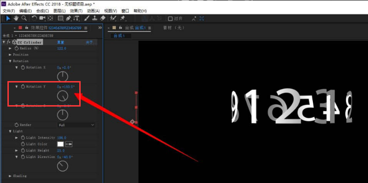Select the Pan Behind anchor point tool
Screen dimensions: 368x183
click(50, 19)
